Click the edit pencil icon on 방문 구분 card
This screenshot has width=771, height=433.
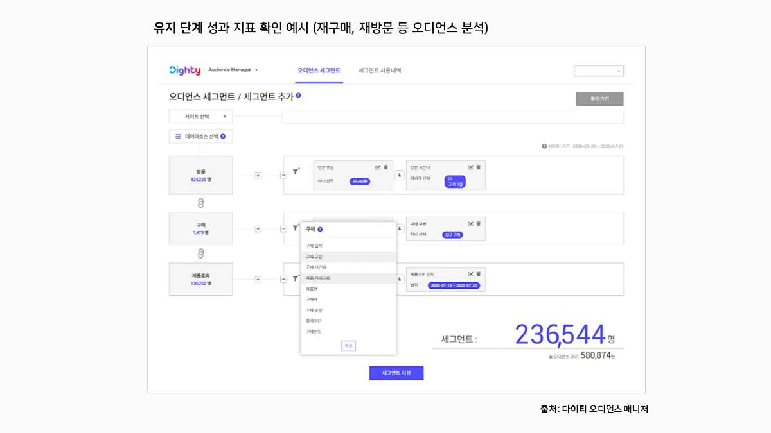(x=378, y=167)
